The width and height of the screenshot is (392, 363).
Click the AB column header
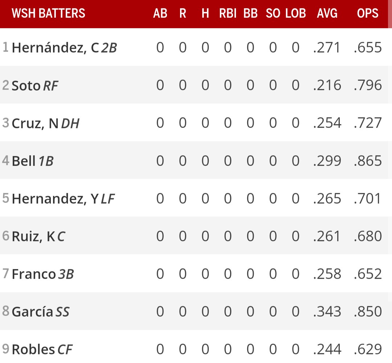tap(160, 13)
